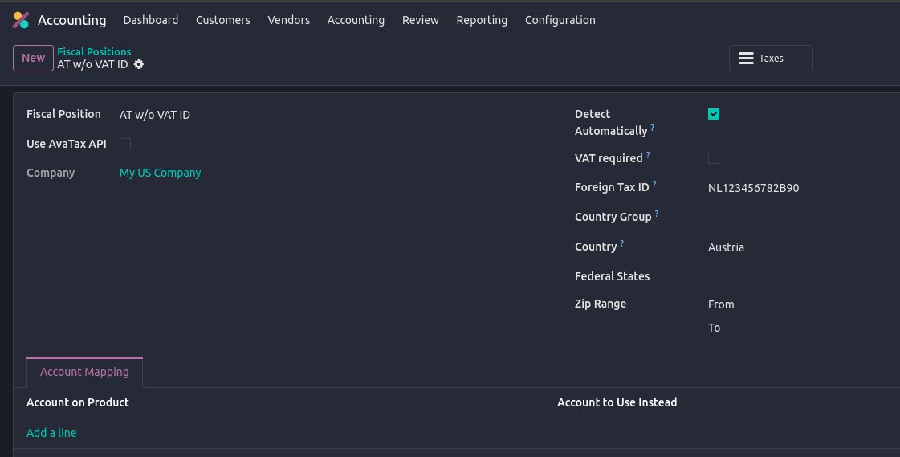Click VAT required help question mark
Image resolution: width=900 pixels, height=457 pixels.
coord(648,155)
